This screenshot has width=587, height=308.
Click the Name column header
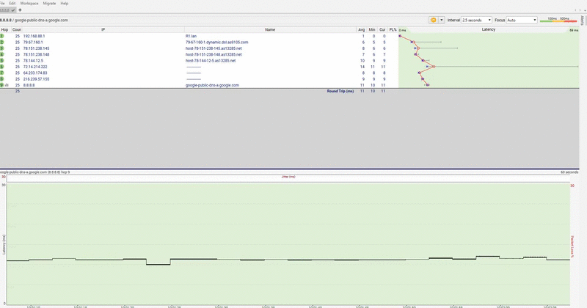(270, 29)
